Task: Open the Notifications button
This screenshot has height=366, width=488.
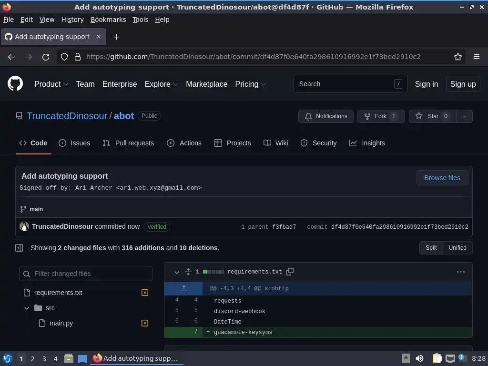Action: [x=326, y=116]
